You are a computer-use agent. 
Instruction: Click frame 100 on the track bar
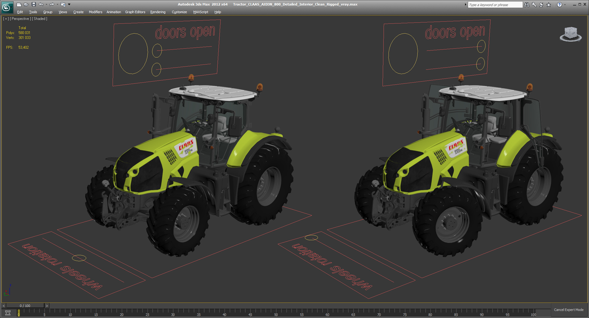coord(533,312)
